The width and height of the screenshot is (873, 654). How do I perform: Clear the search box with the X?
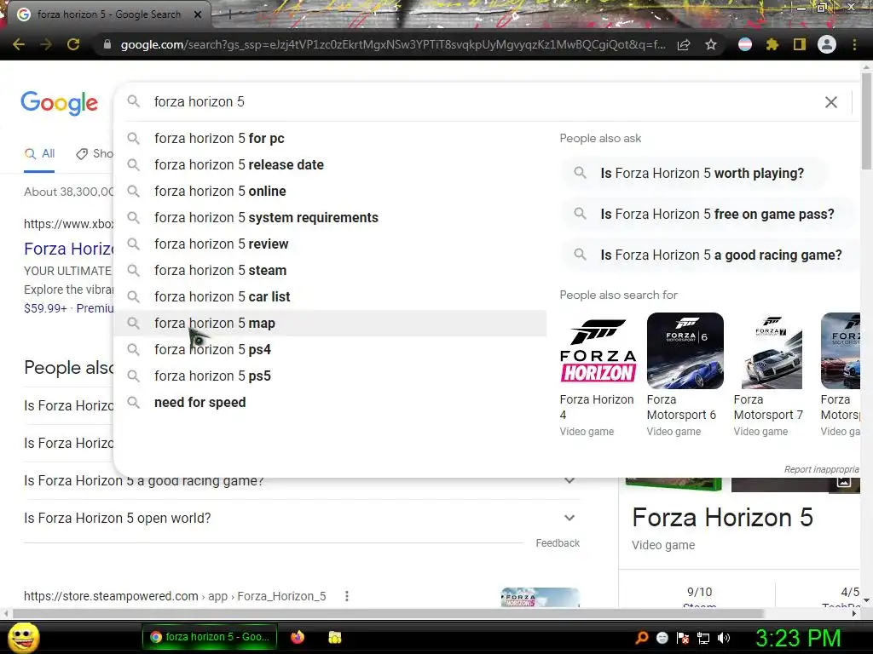830,102
